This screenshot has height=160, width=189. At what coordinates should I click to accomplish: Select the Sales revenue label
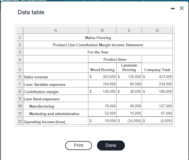pos(36,77)
